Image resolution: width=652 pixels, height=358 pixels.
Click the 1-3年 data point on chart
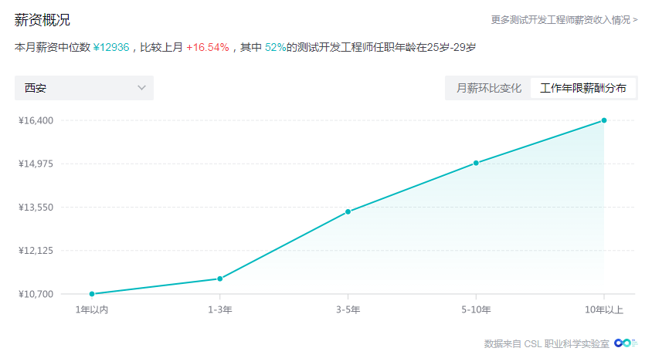(x=220, y=279)
